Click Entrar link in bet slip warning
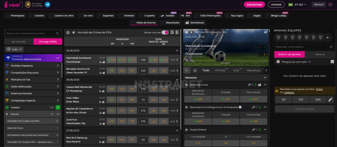The height and width of the screenshot is (147, 337). (319, 89)
